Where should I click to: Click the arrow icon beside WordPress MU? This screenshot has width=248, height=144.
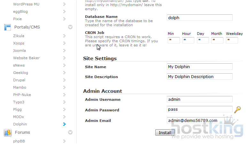coord(64,4)
